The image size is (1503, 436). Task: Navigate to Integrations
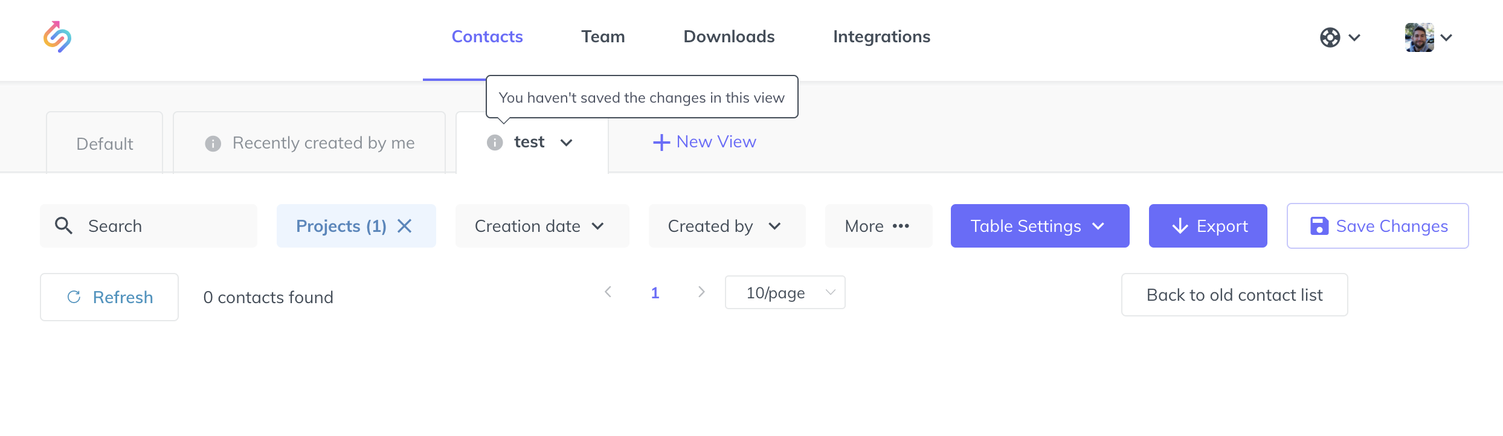[x=881, y=37]
